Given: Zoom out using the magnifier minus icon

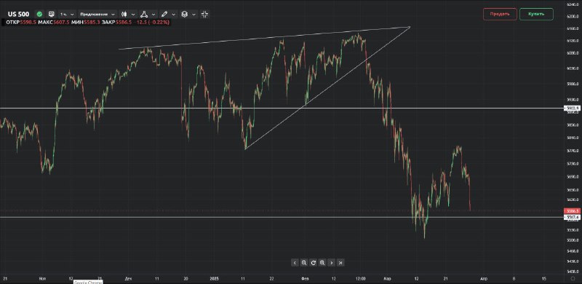Looking at the screenshot, I should (304, 263).
